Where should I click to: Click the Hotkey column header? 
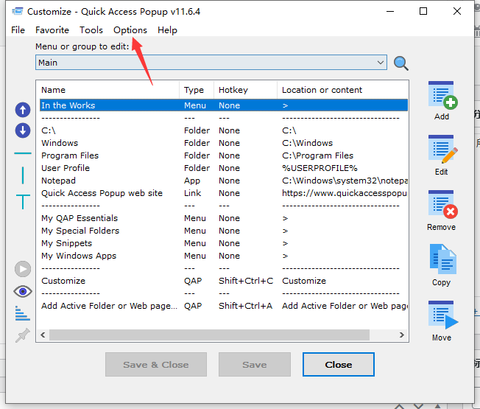pyautogui.click(x=245, y=90)
